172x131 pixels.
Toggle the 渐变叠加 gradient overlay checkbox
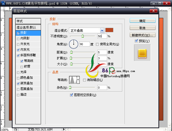click(x=18, y=84)
